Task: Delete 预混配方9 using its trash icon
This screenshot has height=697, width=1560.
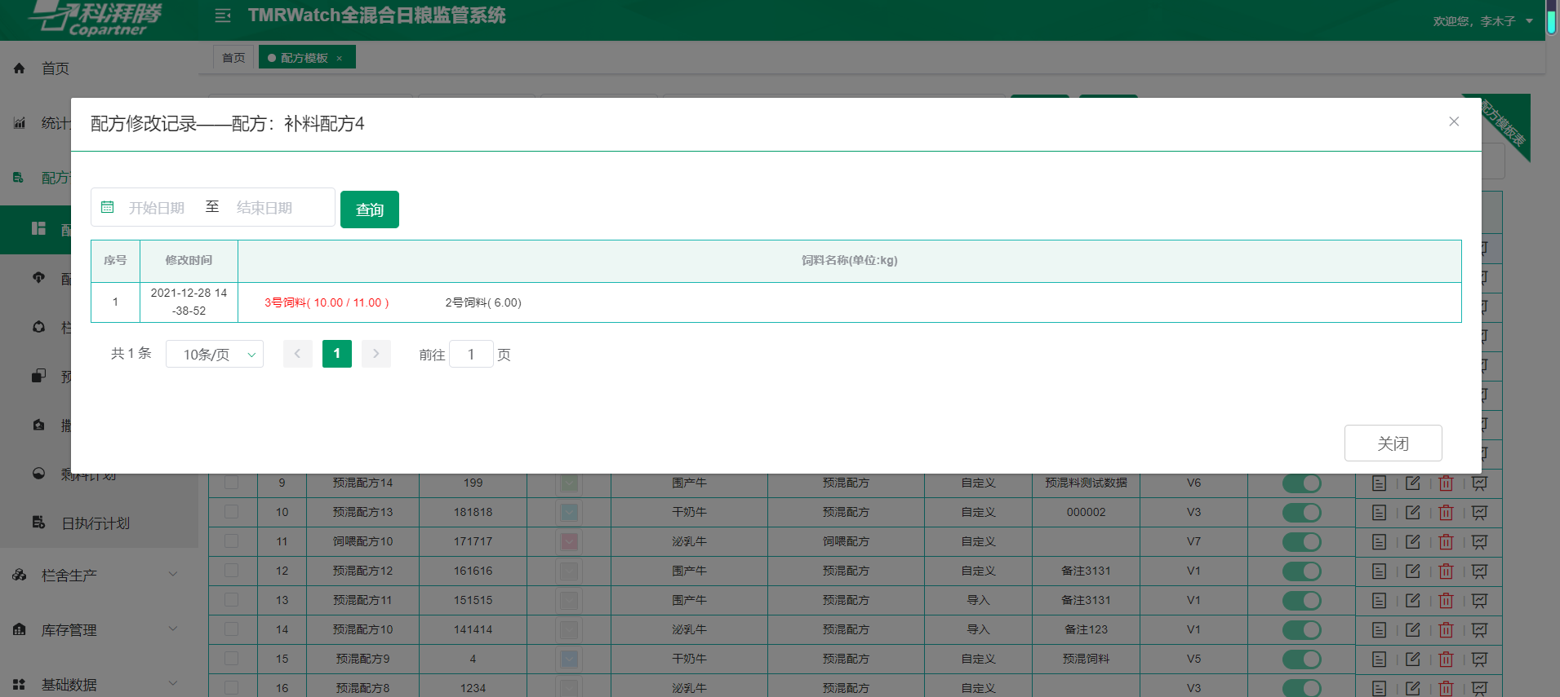Action: click(1446, 660)
